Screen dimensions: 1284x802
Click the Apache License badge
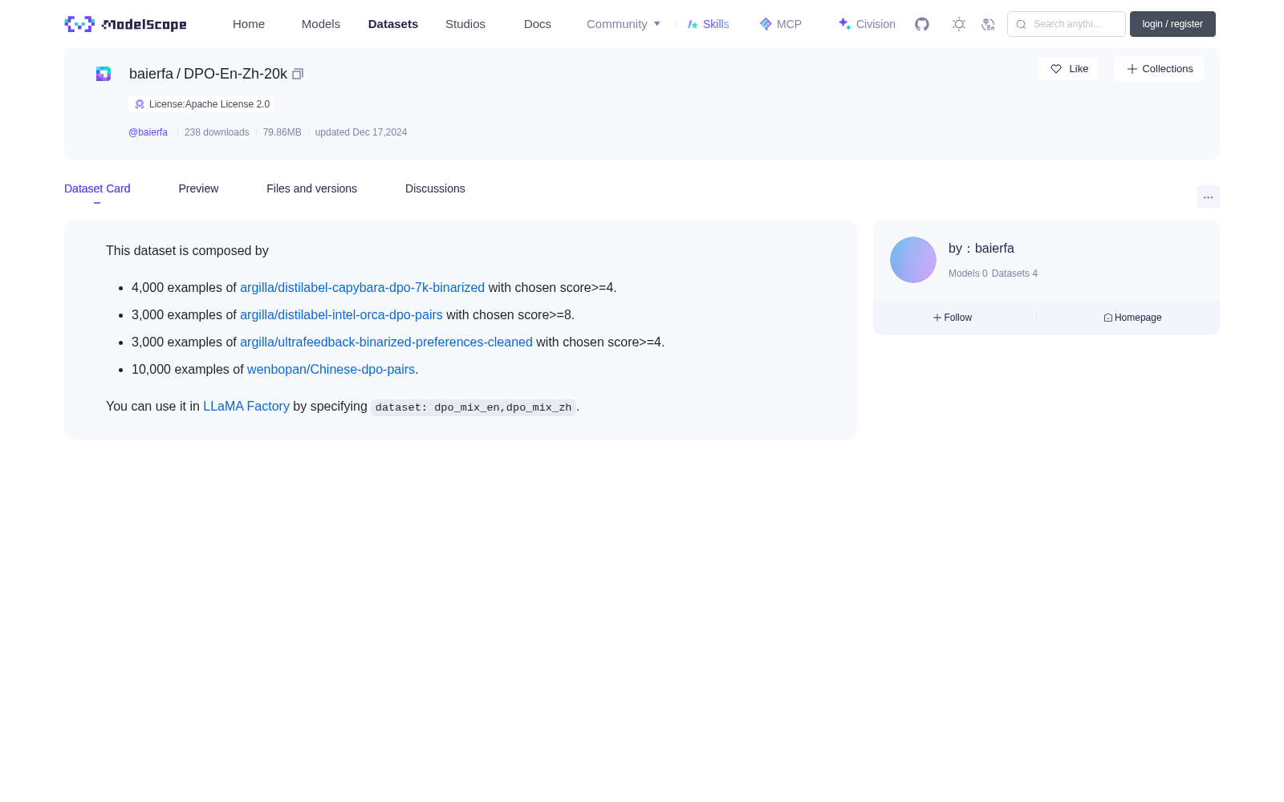[x=201, y=104]
